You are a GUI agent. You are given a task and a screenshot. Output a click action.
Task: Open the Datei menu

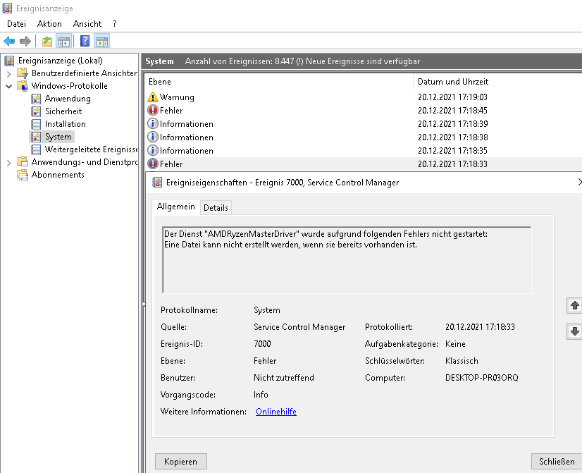click(16, 24)
